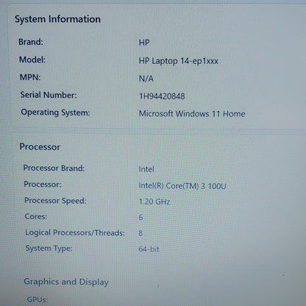Select the serial number '1H94420848'
This screenshot has height=306, width=306.
[162, 96]
